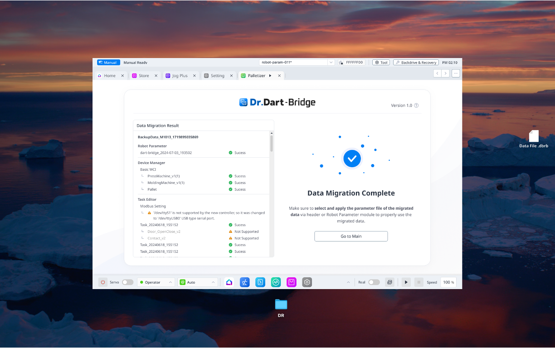Open the gray Settings gear in dock
This screenshot has width=555, height=348.
tap(307, 282)
